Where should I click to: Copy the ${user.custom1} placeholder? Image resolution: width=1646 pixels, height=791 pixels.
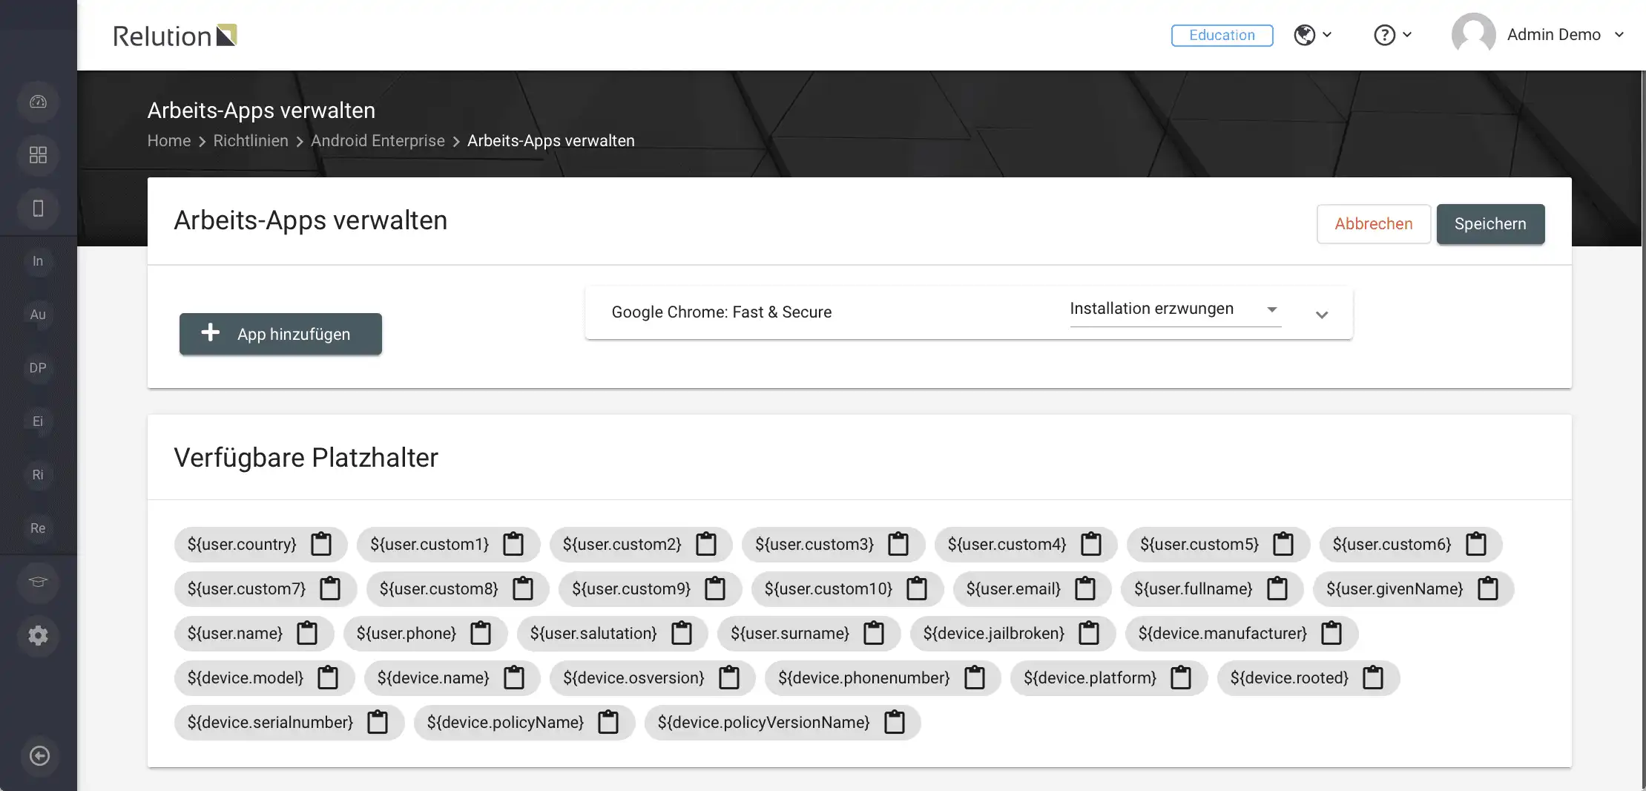click(513, 544)
